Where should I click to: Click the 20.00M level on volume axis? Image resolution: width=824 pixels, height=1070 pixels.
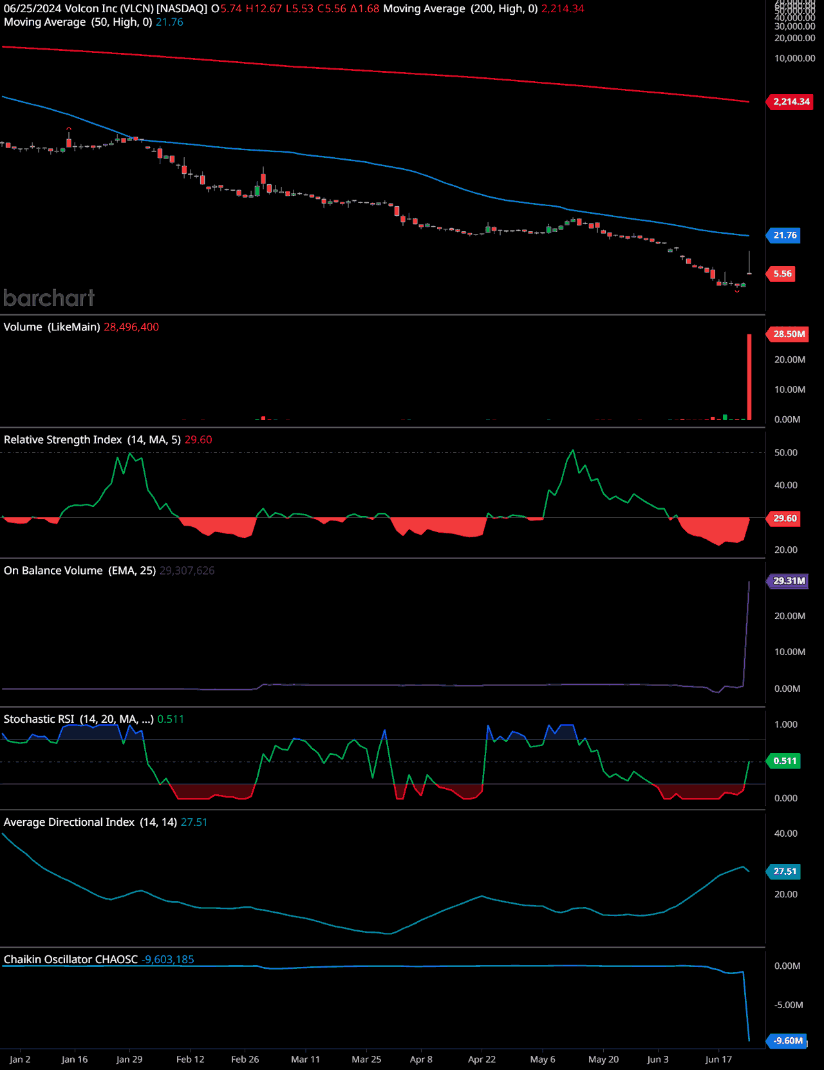(790, 360)
